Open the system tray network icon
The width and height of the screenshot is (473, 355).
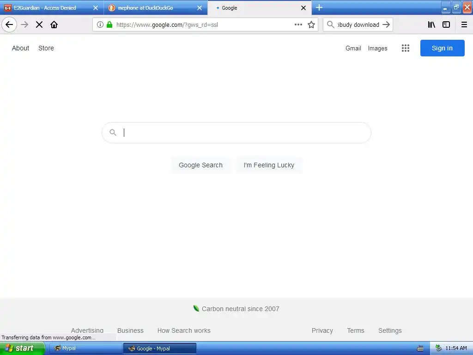(438, 348)
